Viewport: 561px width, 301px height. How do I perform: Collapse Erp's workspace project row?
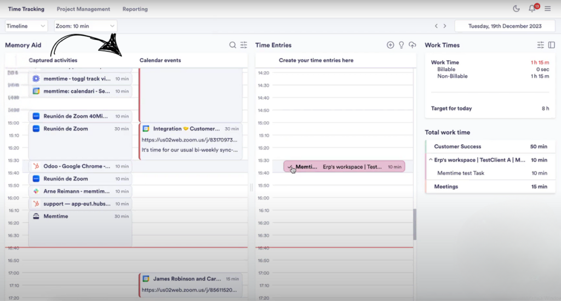[x=431, y=160]
